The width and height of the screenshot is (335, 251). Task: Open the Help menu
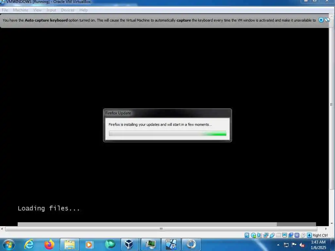coord(83,10)
